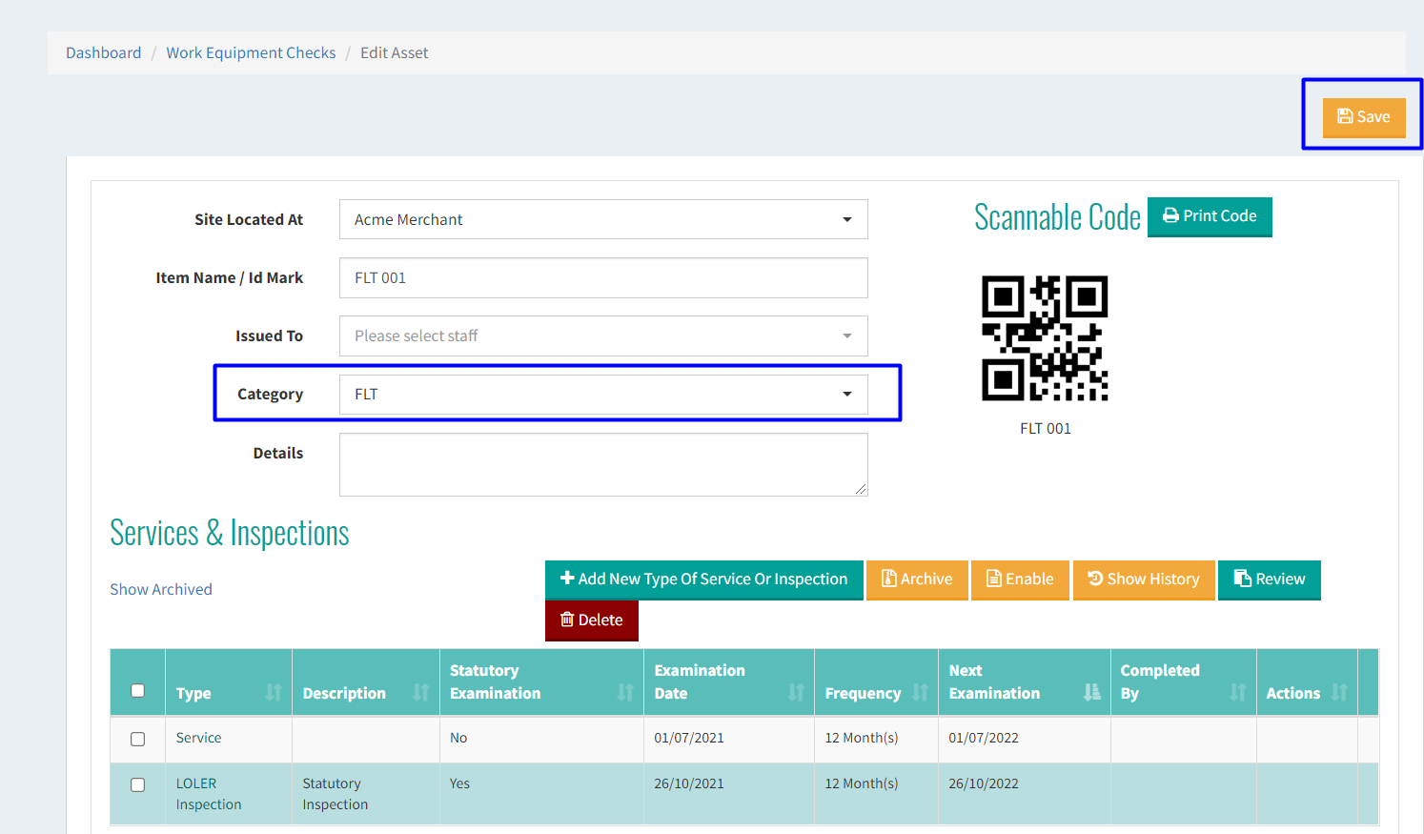Sort by Actions column arrows

(x=1339, y=693)
